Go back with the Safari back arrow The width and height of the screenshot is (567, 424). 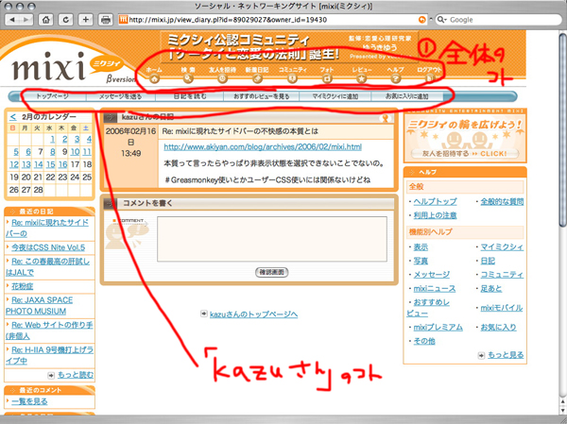point(12,20)
